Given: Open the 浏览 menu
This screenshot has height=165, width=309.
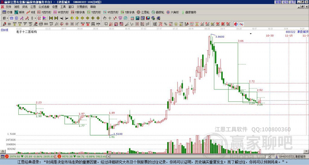Looking at the screenshot, I should point(17,7).
